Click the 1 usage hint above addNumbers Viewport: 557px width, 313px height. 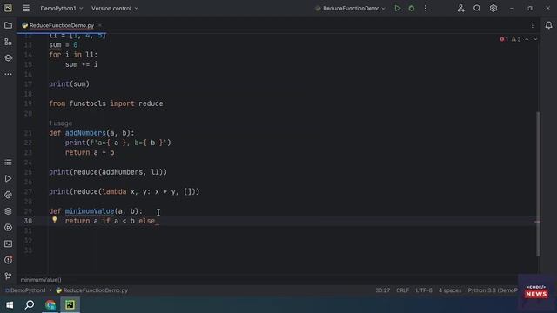click(60, 123)
